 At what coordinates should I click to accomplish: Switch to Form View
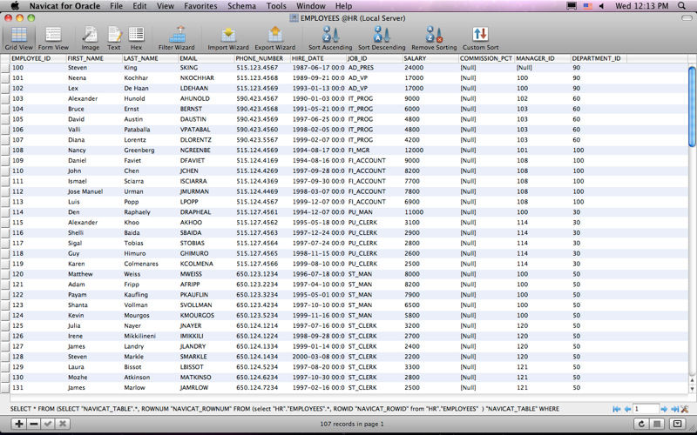pos(53,38)
